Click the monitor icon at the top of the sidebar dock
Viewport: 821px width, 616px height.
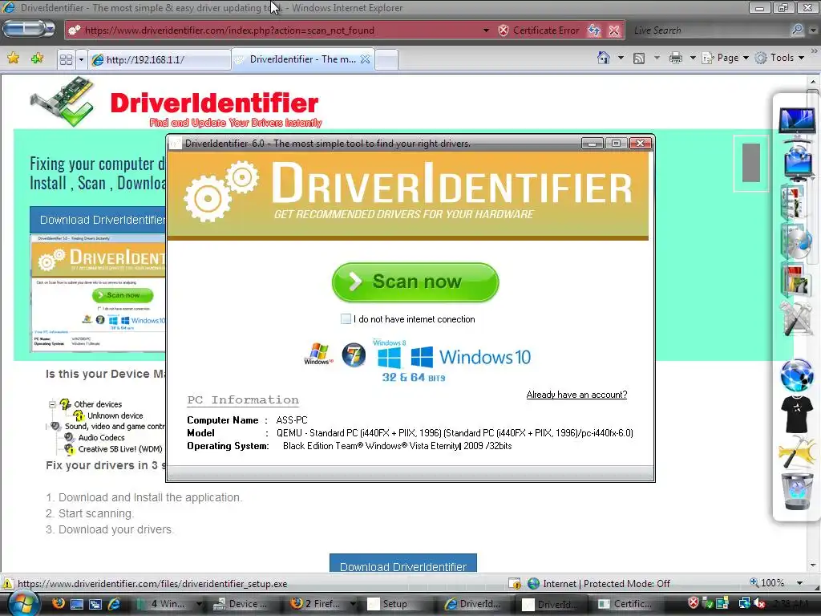pos(796,124)
